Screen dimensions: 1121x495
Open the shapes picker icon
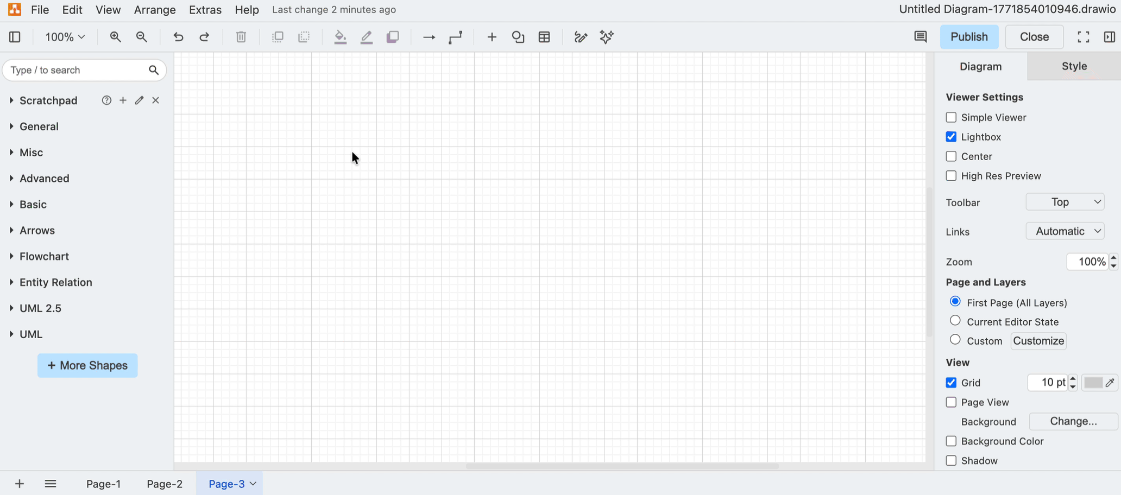pyautogui.click(x=518, y=37)
